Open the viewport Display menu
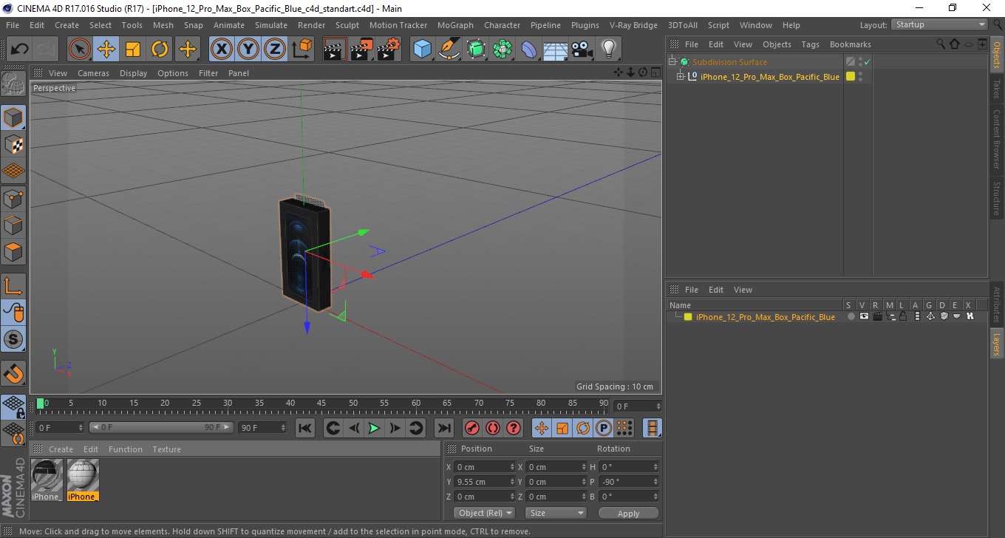This screenshot has width=1005, height=538. [x=133, y=73]
